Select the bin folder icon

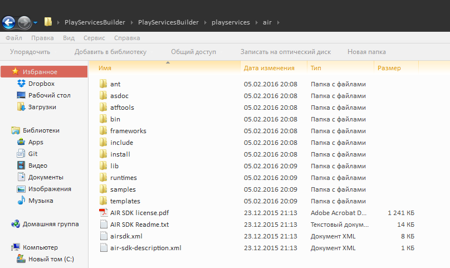pyautogui.click(x=104, y=119)
